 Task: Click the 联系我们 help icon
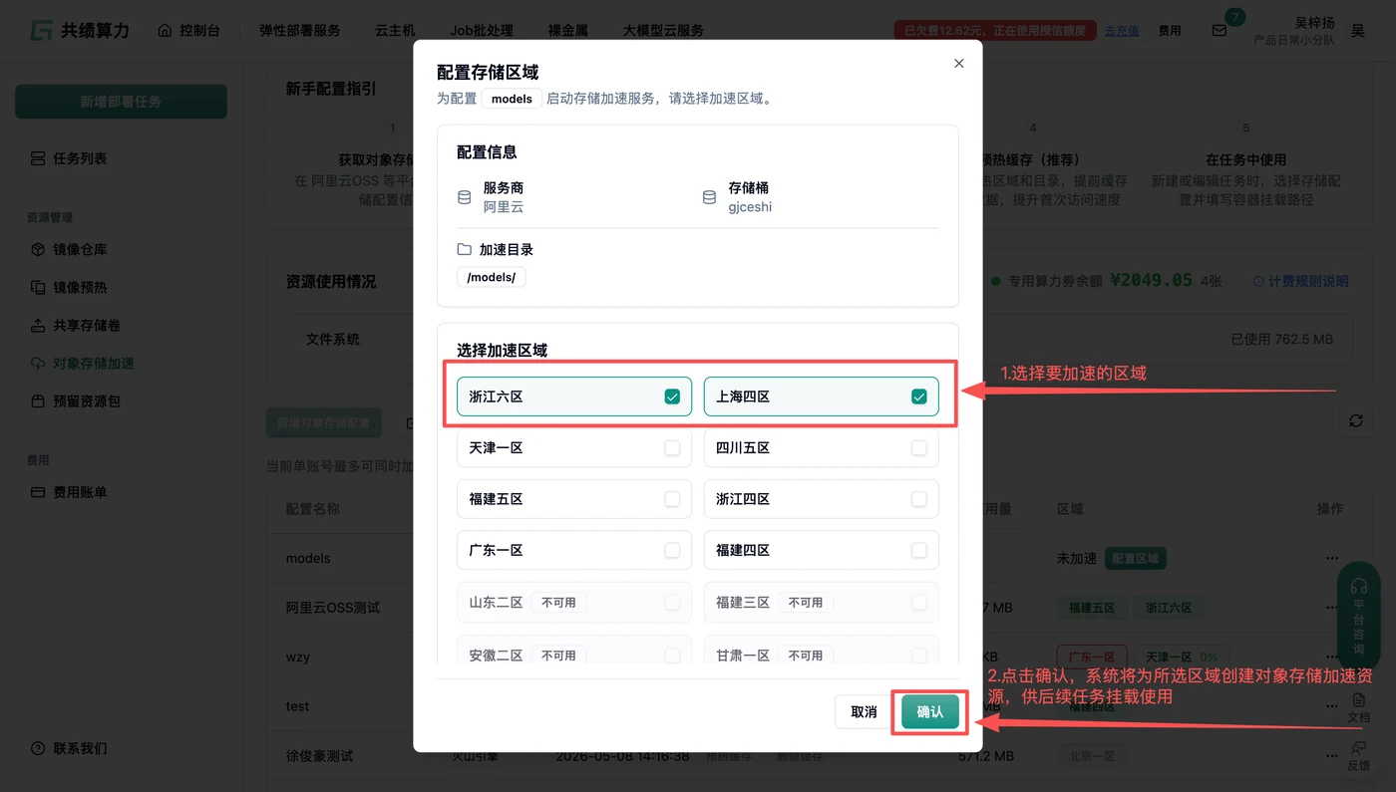click(38, 748)
